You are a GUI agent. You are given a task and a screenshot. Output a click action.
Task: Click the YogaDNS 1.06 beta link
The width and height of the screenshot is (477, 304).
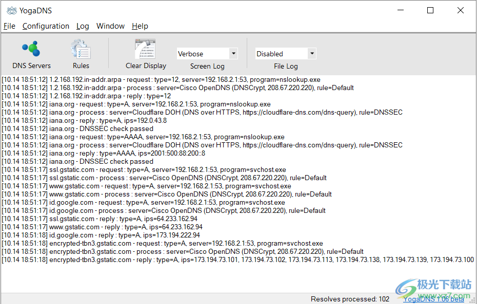[433, 299]
